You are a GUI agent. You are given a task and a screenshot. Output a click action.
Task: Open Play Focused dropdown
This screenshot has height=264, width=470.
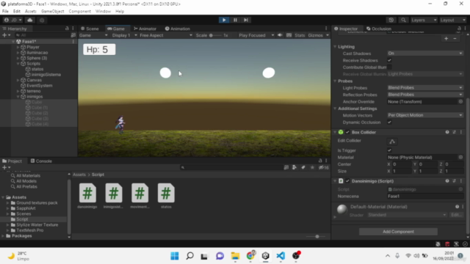[x=256, y=35]
